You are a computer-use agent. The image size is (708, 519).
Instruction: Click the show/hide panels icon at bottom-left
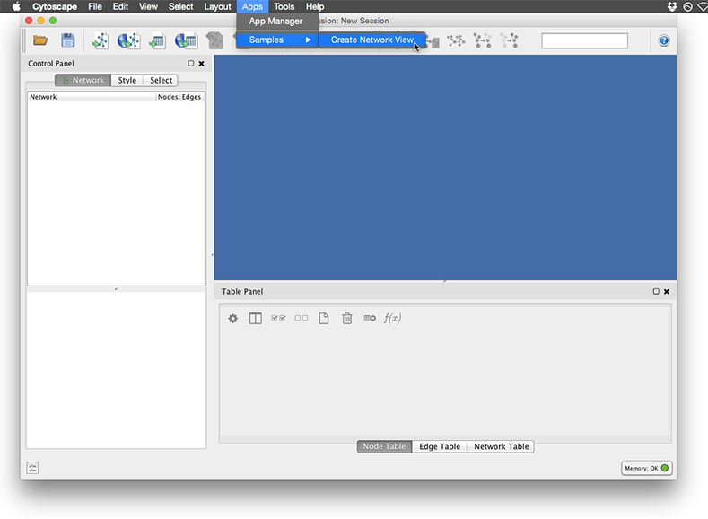[33, 468]
